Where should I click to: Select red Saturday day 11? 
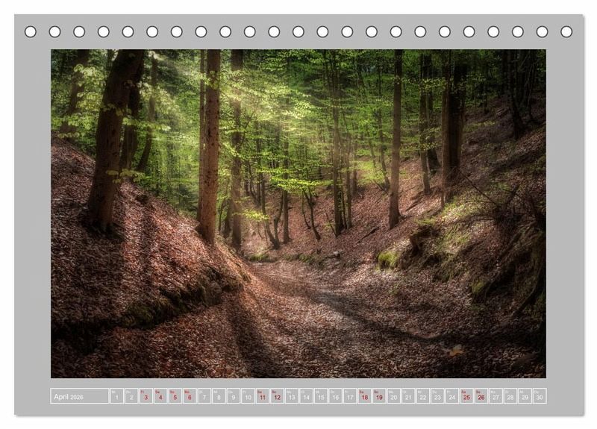263,396
